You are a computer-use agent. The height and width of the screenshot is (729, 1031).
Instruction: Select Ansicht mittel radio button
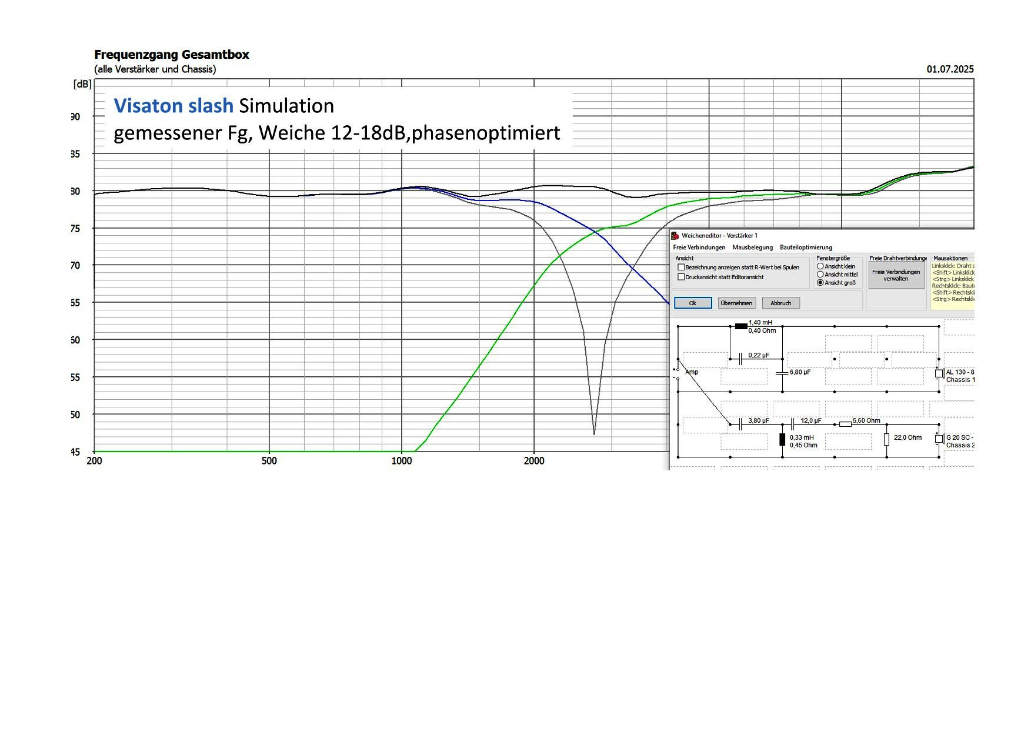point(820,275)
